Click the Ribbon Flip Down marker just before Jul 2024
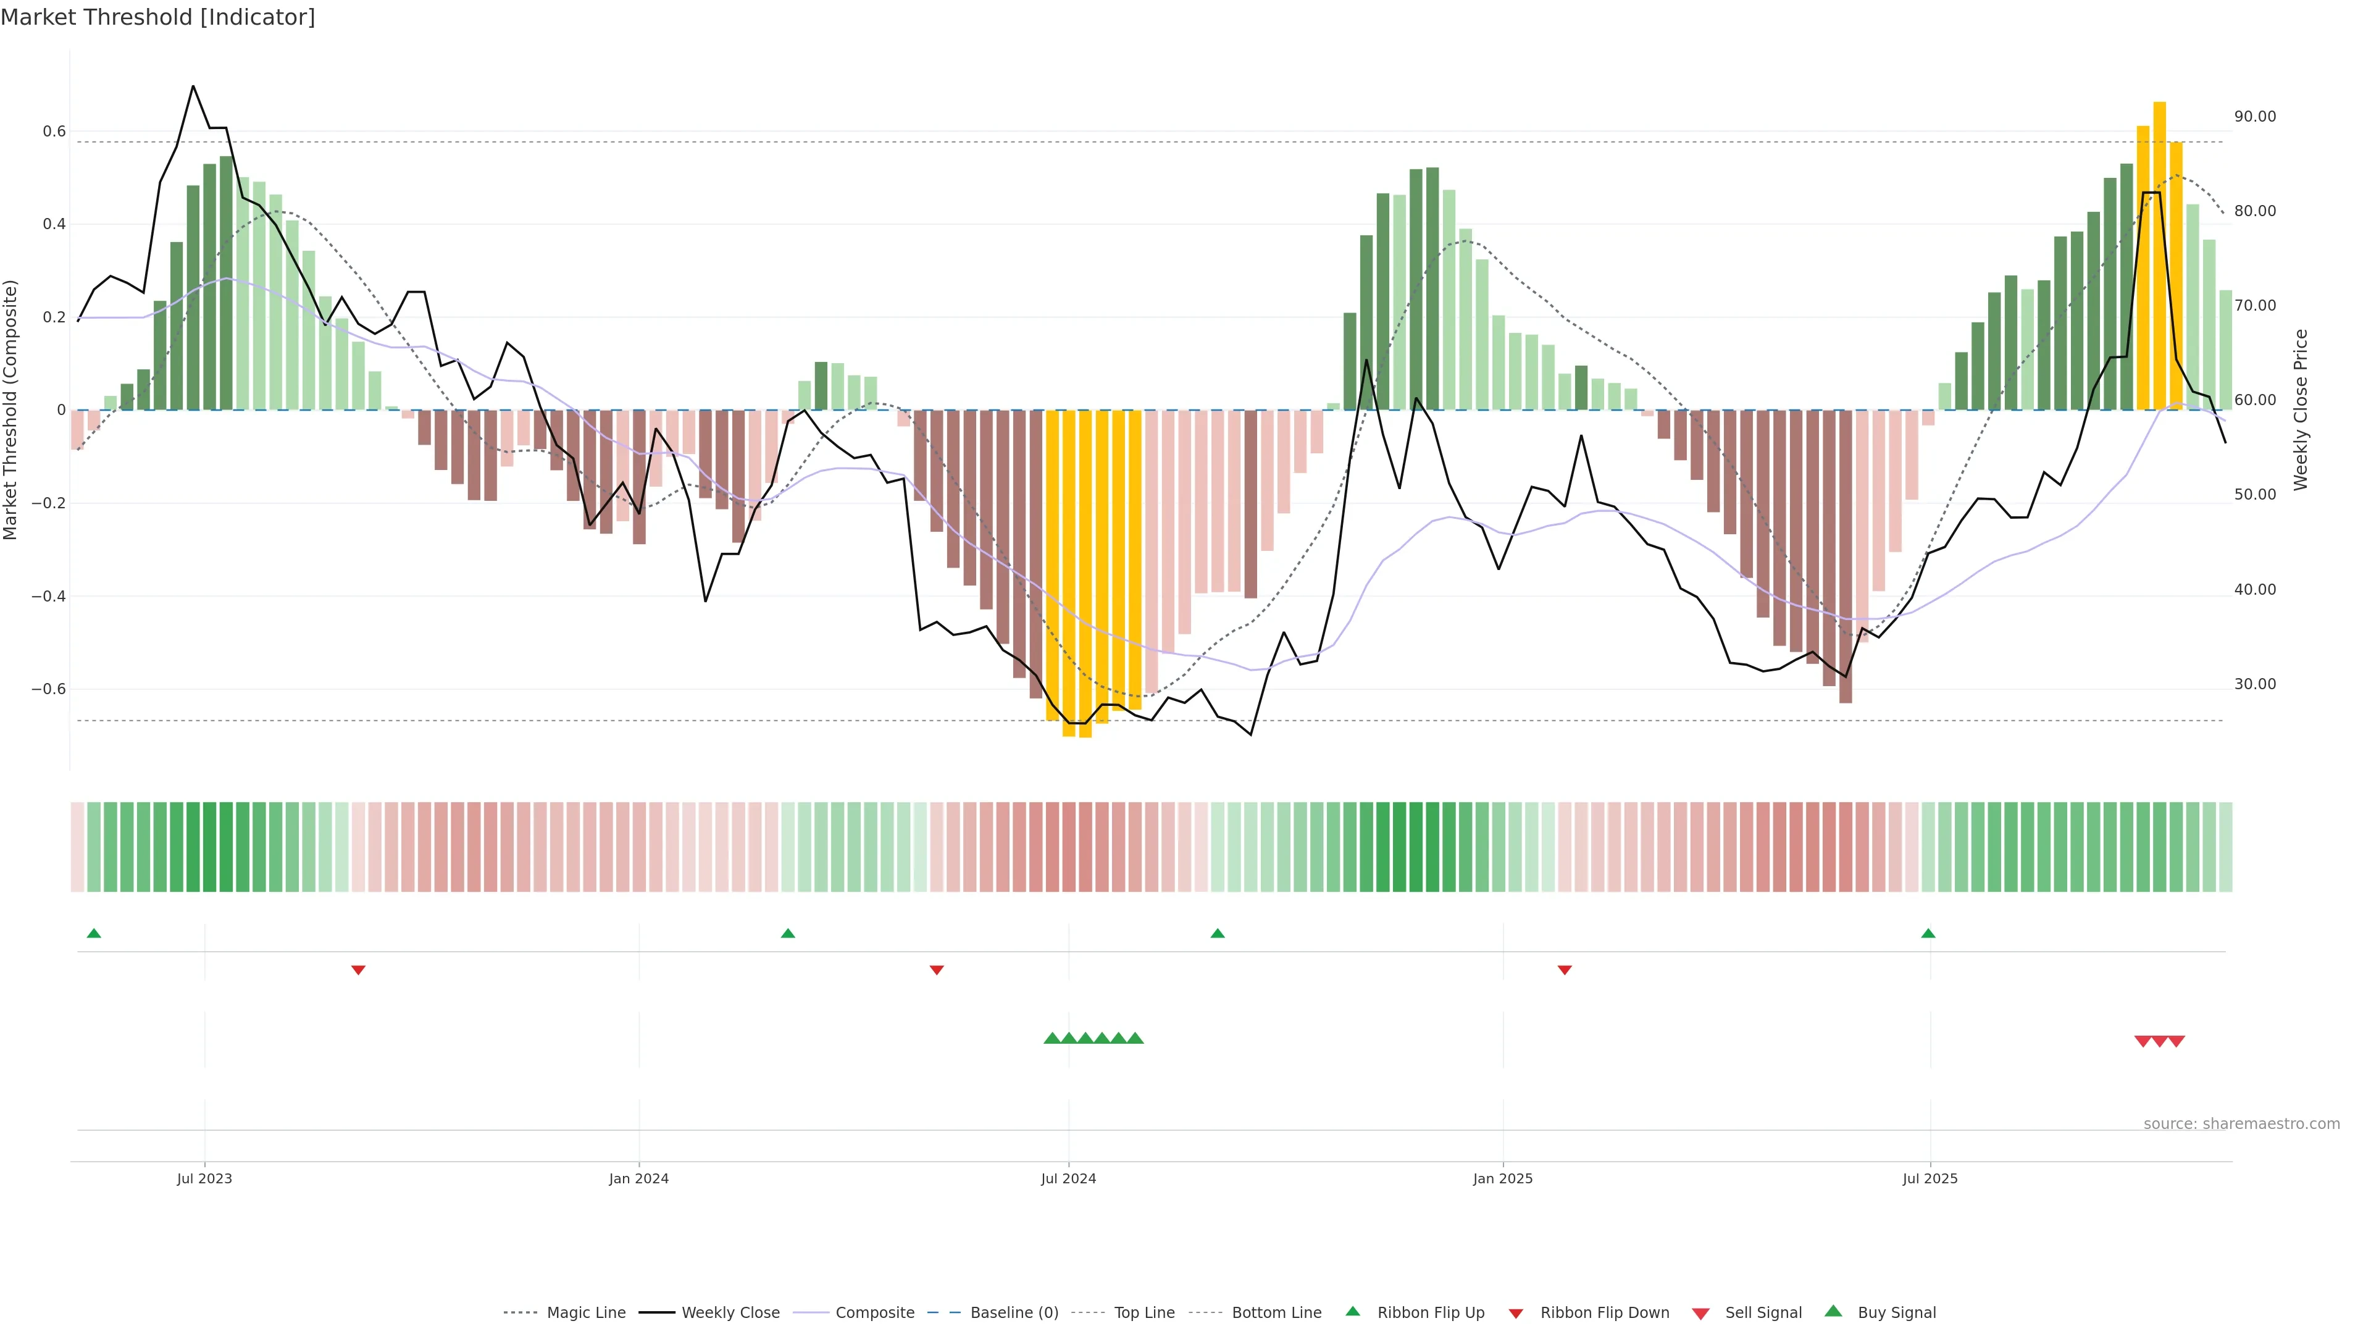Image resolution: width=2371 pixels, height=1334 pixels. (937, 970)
